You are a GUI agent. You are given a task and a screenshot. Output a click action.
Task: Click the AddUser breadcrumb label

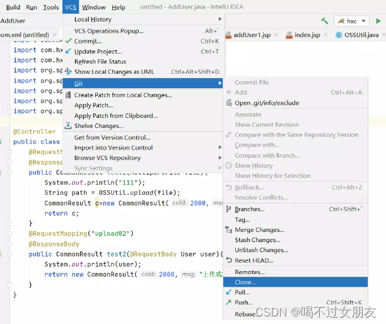[13, 21]
